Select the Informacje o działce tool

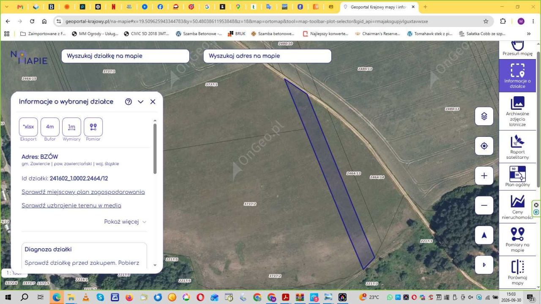click(x=517, y=76)
